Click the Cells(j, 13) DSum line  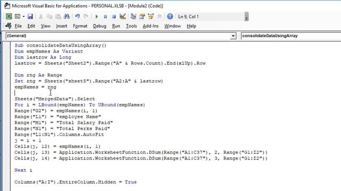tap(141, 152)
